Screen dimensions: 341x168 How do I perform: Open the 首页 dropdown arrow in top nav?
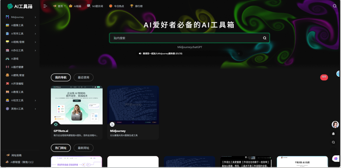coord(65,6)
